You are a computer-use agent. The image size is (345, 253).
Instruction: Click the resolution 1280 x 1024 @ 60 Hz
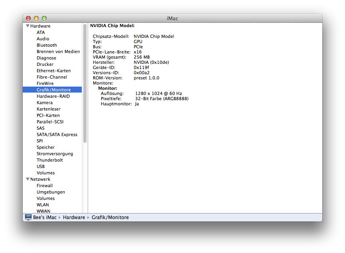tap(159, 93)
